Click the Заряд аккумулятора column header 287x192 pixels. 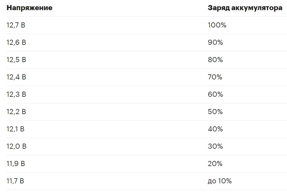pyautogui.click(x=245, y=8)
